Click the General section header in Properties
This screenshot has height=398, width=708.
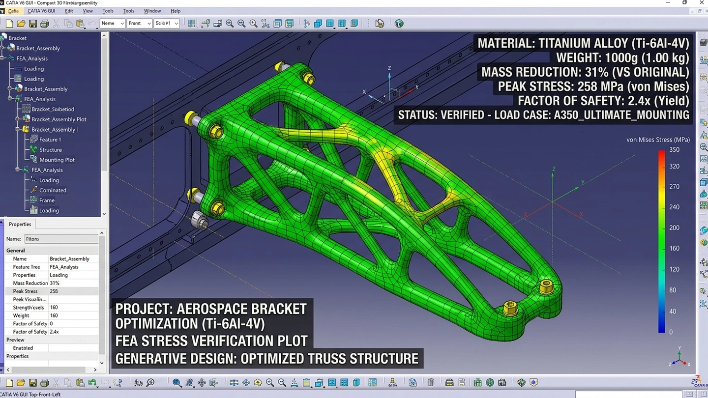click(52, 251)
